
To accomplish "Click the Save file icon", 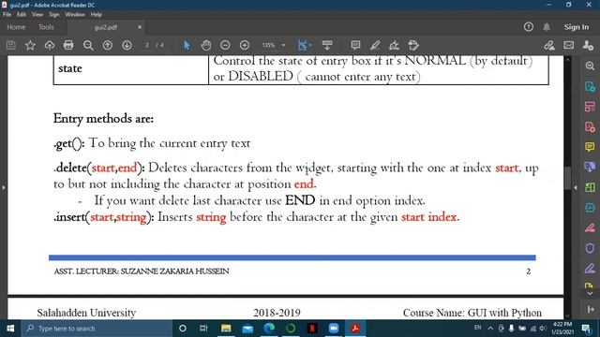I will click(x=11, y=45).
